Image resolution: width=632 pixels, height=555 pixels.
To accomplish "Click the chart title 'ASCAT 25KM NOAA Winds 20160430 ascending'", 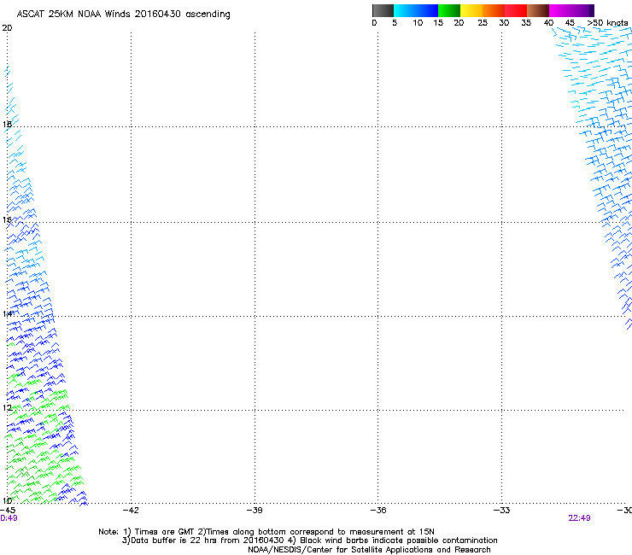I will [x=123, y=15].
